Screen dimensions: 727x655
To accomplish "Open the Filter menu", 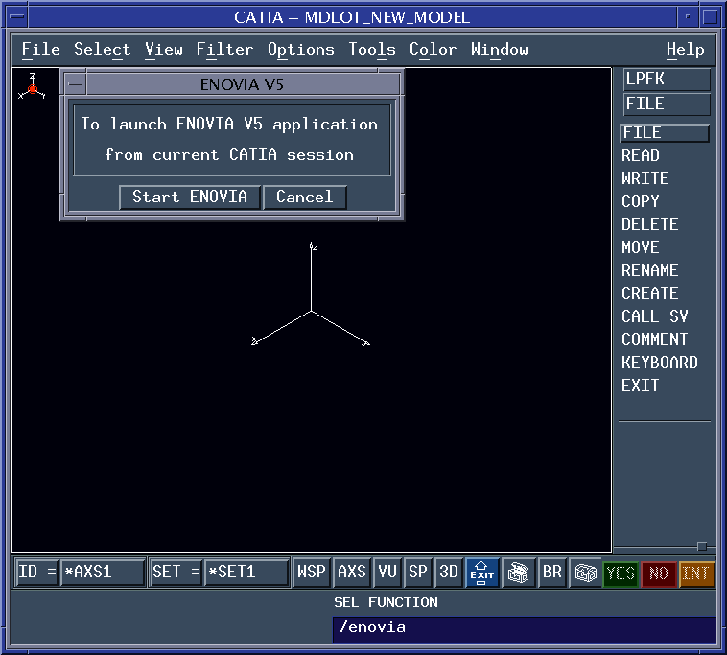I will [224, 50].
